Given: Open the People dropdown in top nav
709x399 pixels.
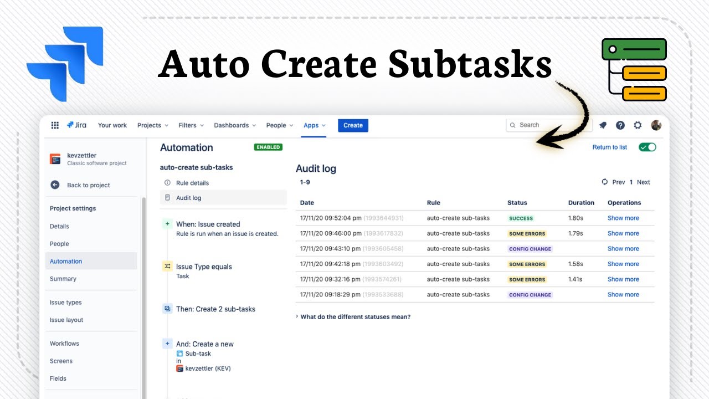Looking at the screenshot, I should [279, 125].
